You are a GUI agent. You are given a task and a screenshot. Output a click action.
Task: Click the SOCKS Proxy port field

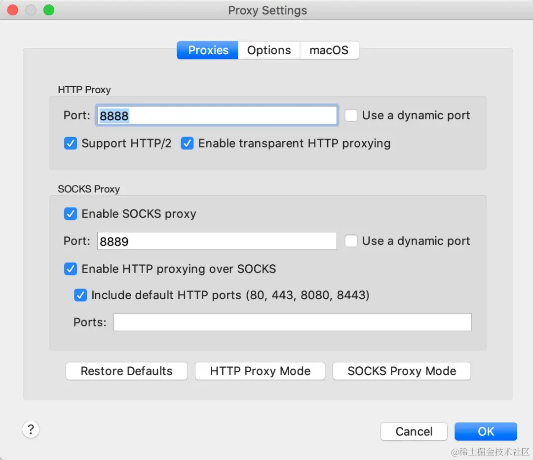(217, 241)
